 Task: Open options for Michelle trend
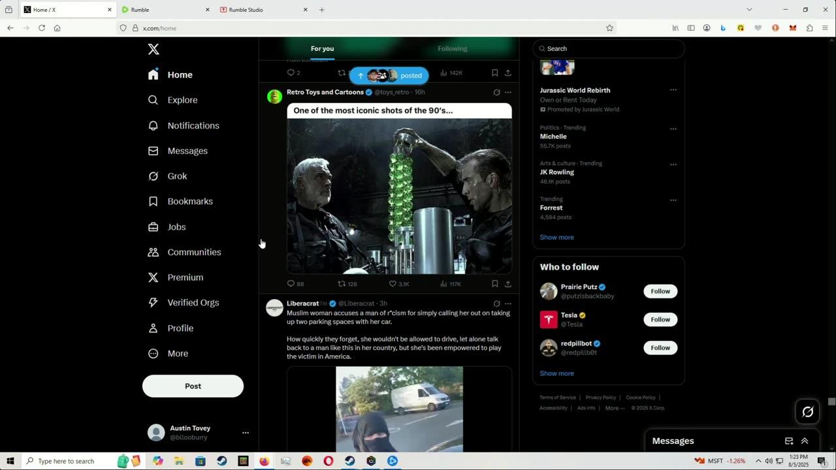click(x=673, y=129)
